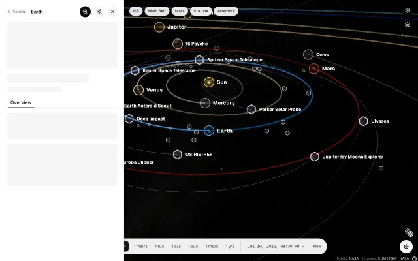The width and height of the screenshot is (418, 261).
Task: Click the Spitzer Space Telescope label
Action: click(234, 60)
